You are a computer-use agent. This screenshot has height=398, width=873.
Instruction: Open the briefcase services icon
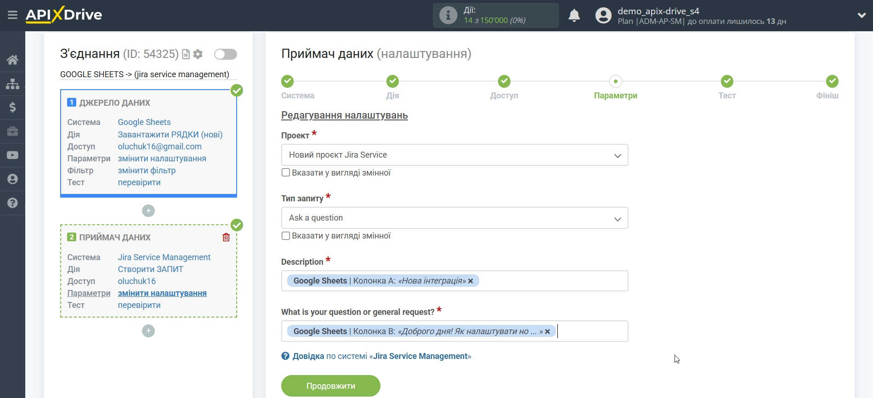coord(12,131)
